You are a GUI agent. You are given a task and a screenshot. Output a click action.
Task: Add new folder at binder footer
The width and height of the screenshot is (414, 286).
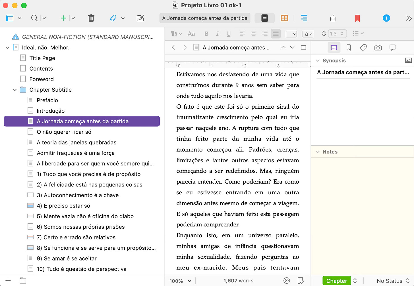pos(23,281)
